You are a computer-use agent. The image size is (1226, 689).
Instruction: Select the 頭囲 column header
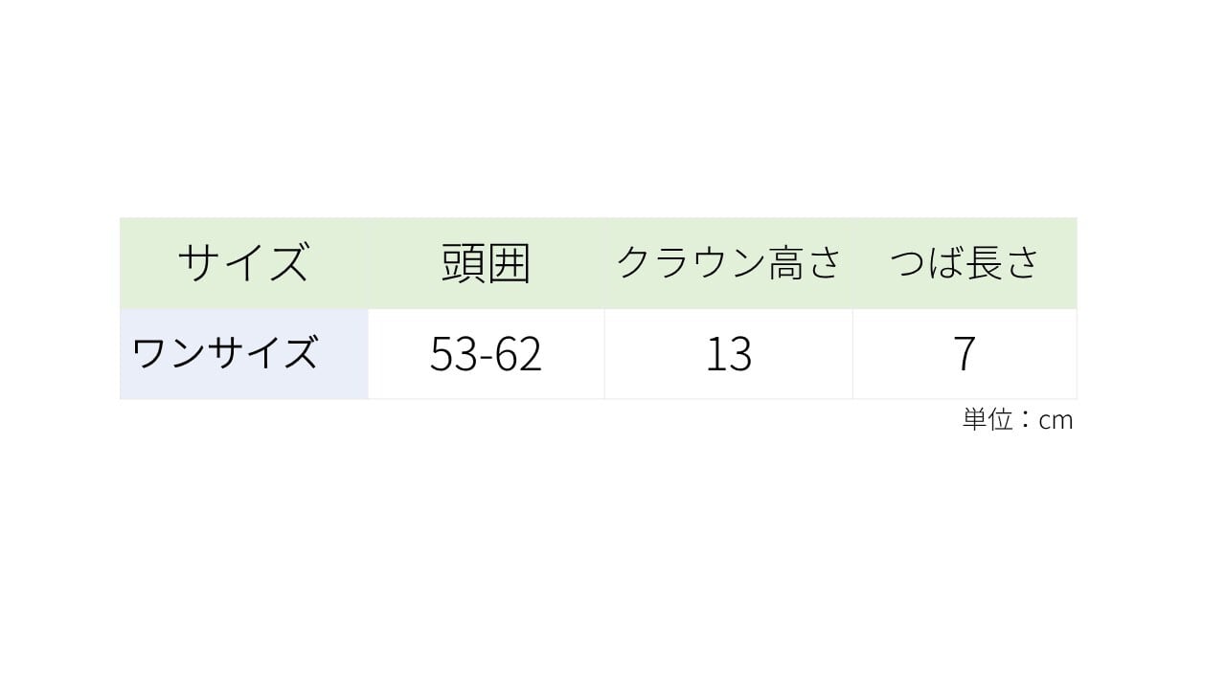(x=487, y=263)
